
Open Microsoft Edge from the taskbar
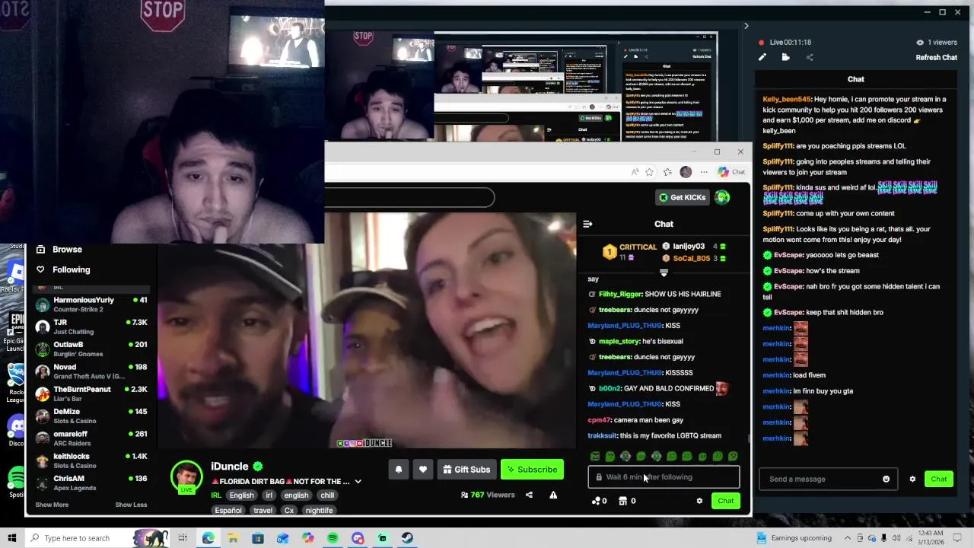click(208, 538)
